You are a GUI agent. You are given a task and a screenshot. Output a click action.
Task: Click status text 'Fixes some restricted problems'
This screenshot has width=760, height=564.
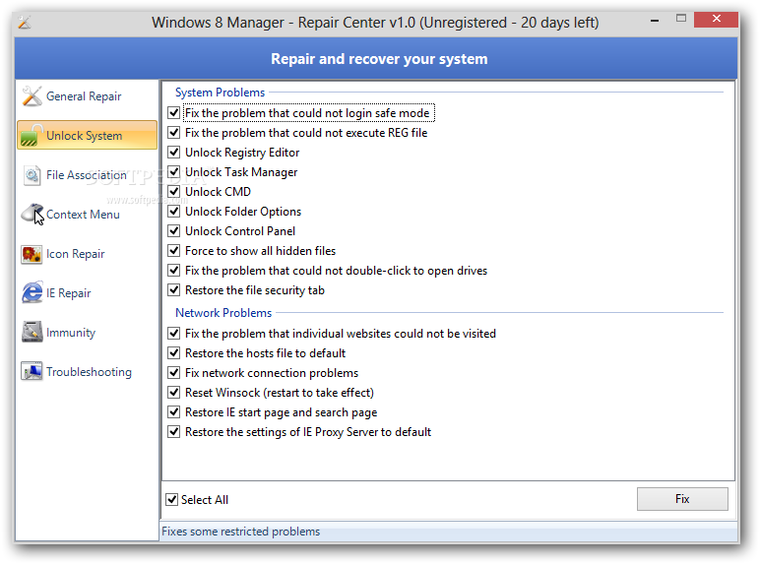[x=241, y=532]
